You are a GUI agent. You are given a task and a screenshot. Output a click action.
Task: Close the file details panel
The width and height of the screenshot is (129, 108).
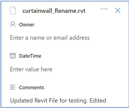click(118, 11)
